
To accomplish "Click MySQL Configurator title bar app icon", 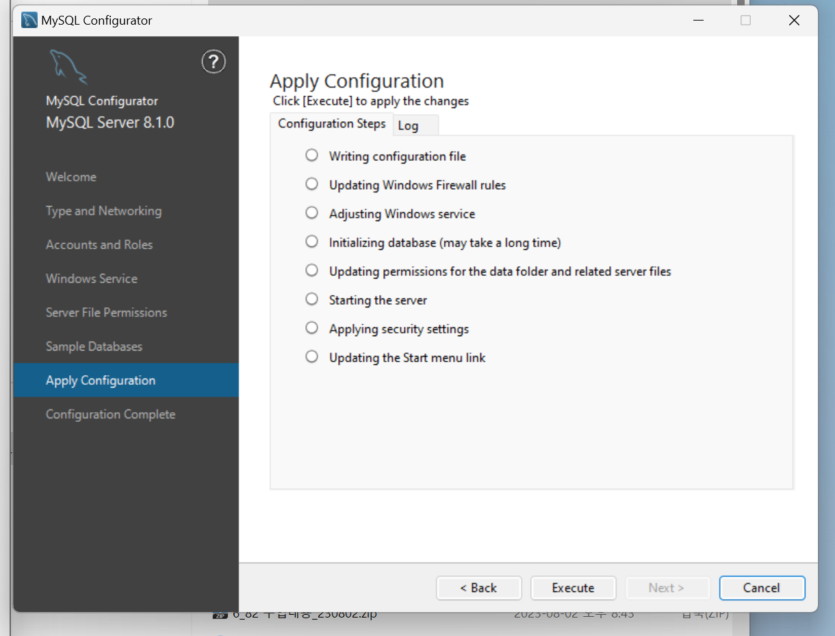I will [29, 21].
